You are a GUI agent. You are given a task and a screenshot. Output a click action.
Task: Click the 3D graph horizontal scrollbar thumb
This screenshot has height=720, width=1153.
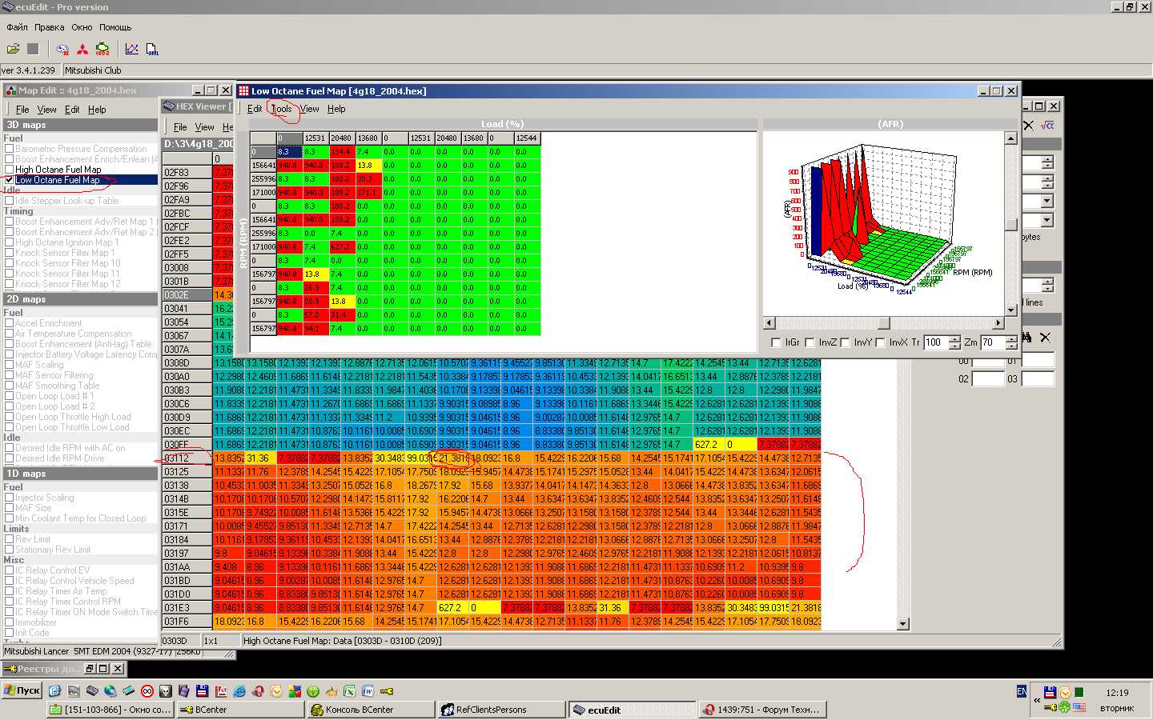tap(884, 323)
